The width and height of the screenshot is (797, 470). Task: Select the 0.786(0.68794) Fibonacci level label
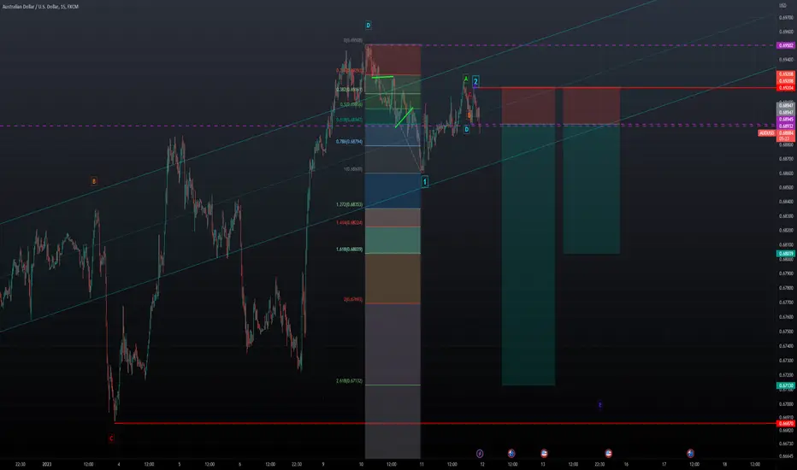tap(349, 142)
